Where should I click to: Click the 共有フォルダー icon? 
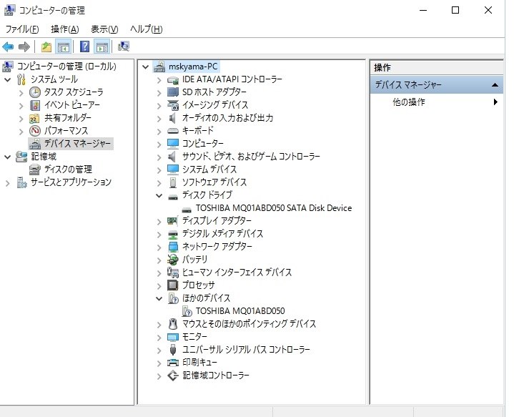tap(34, 118)
